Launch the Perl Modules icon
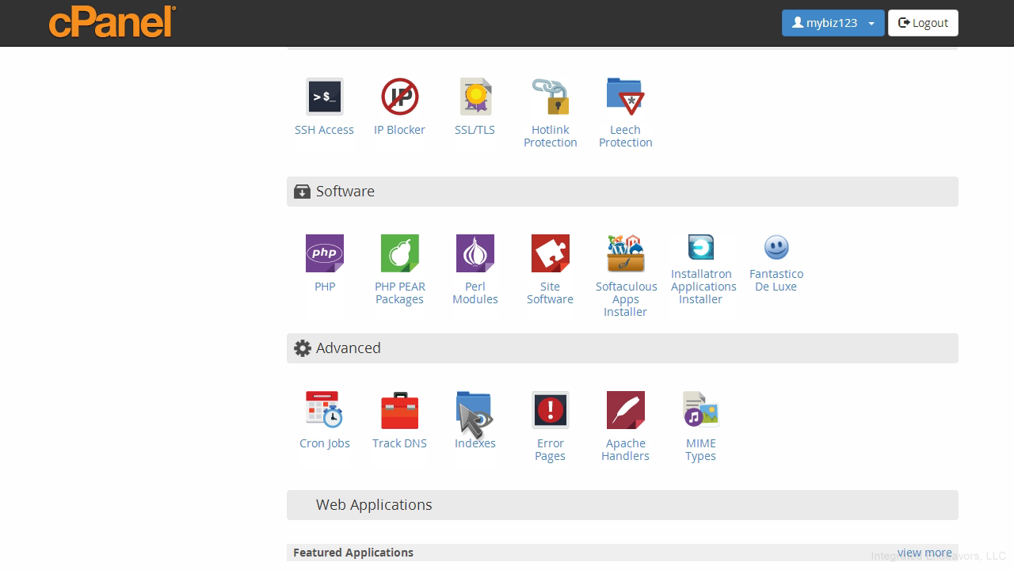Viewport: 1014px width, 570px height. [x=475, y=254]
